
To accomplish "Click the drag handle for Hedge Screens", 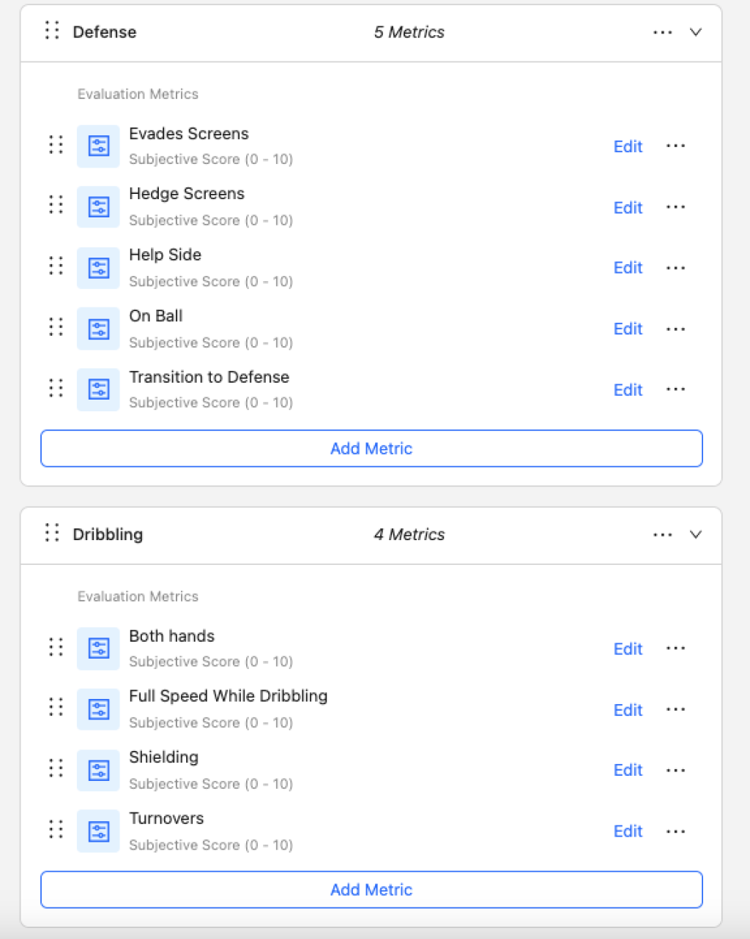I will coord(56,206).
